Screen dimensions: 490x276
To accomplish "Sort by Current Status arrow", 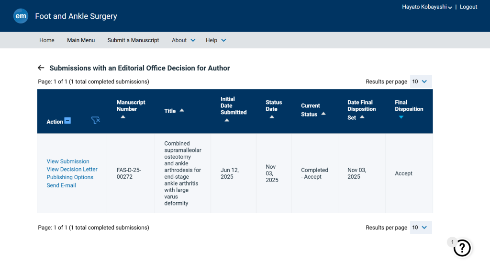I will (x=323, y=114).
